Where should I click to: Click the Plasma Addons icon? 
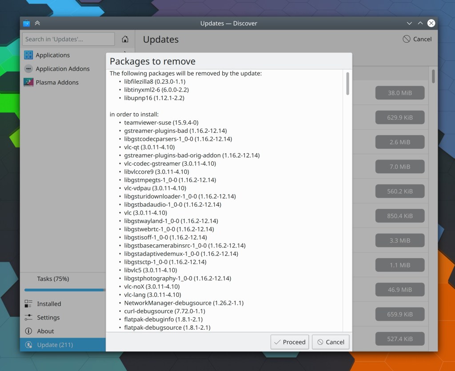click(x=28, y=82)
